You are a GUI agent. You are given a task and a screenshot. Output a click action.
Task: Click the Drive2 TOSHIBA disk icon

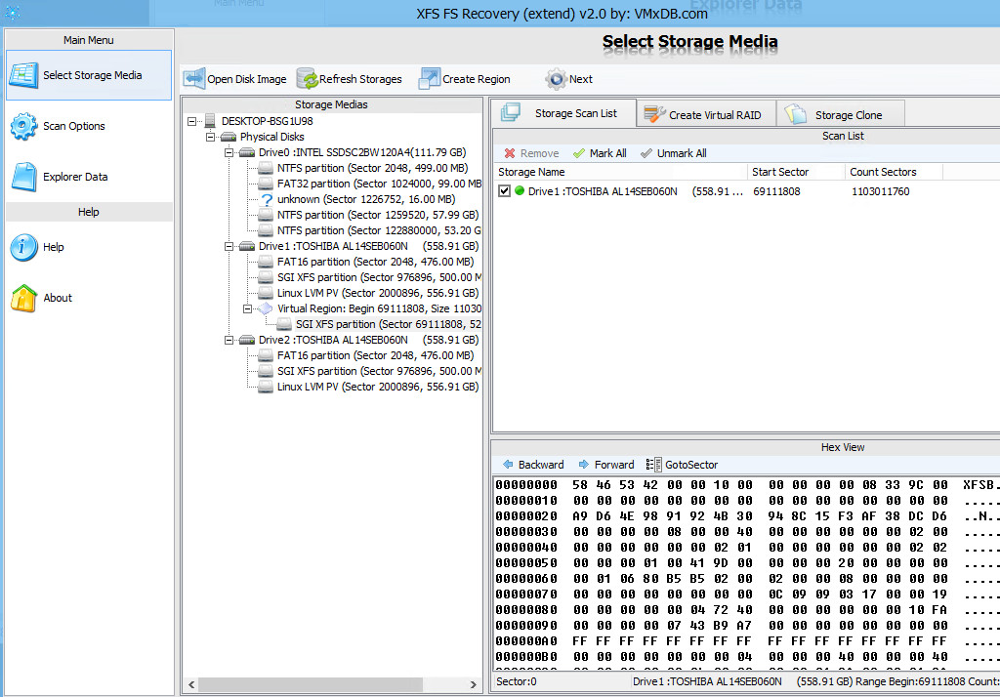point(247,340)
